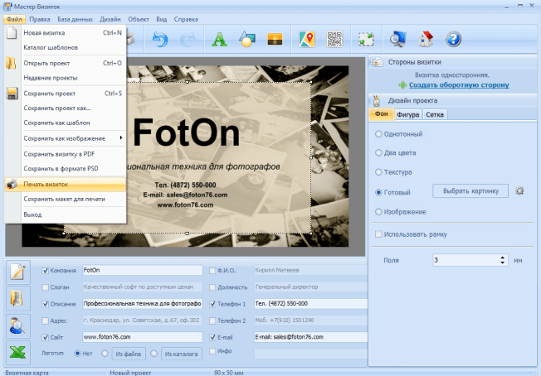Add text with the green A icon
This screenshot has width=541, height=376.
point(219,39)
